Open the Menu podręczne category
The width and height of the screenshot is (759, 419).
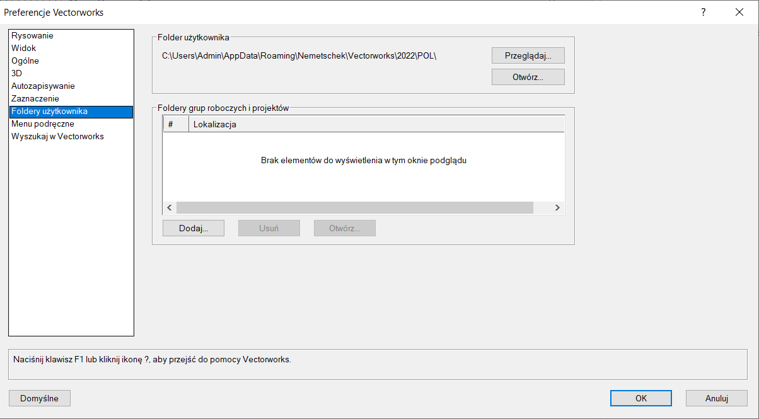click(71, 124)
